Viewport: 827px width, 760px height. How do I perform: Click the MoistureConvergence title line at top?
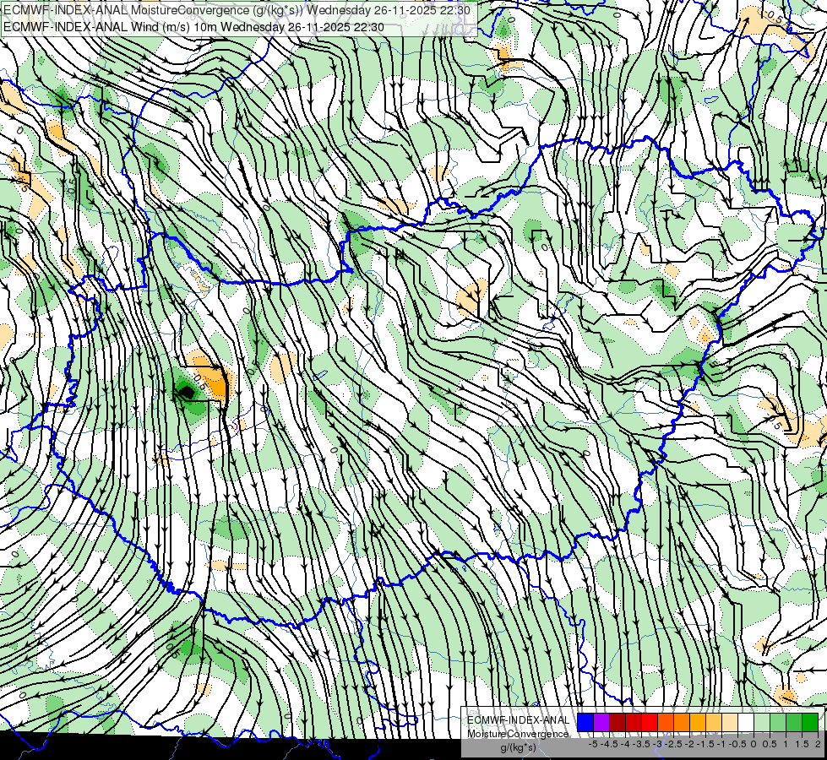(237, 10)
